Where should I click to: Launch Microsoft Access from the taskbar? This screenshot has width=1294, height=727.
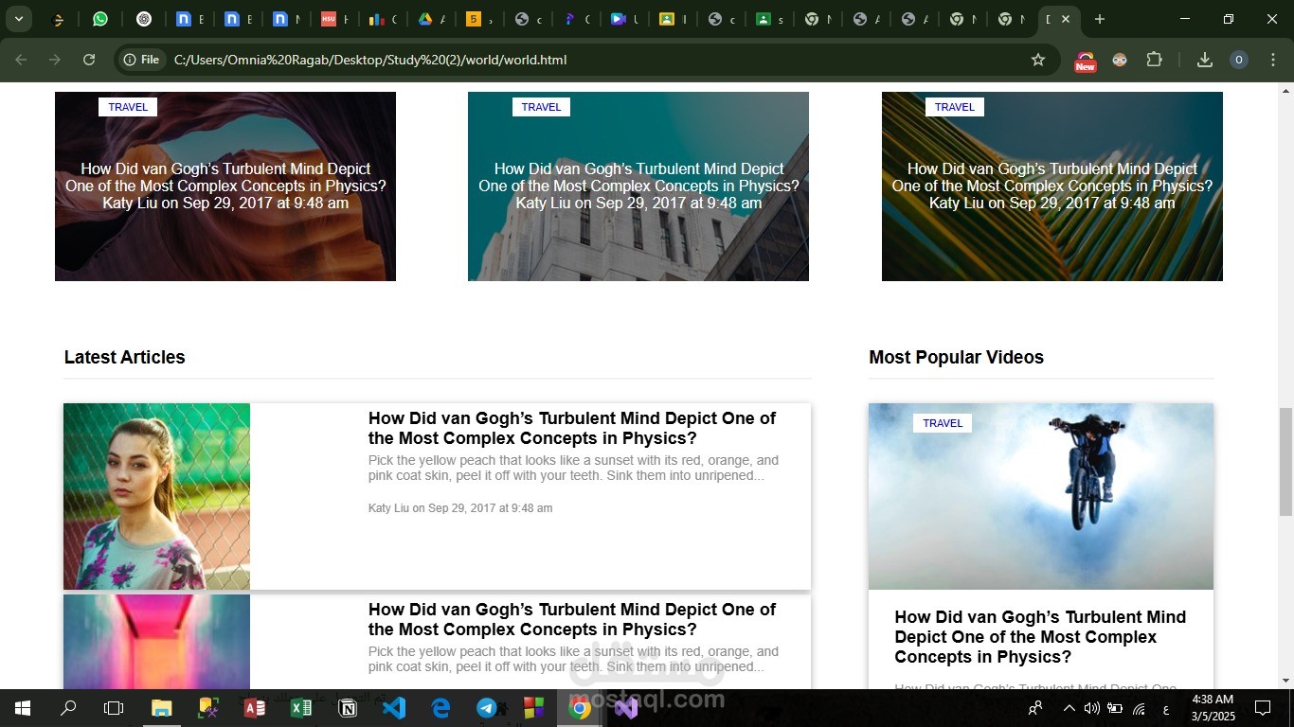coord(254,708)
